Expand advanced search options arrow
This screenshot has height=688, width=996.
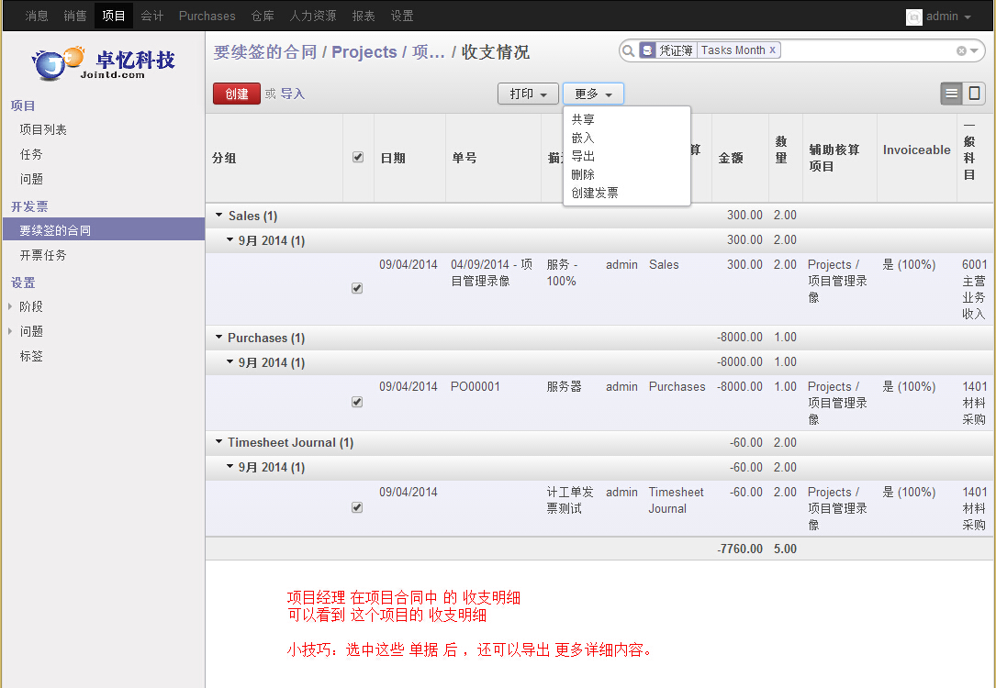(976, 51)
